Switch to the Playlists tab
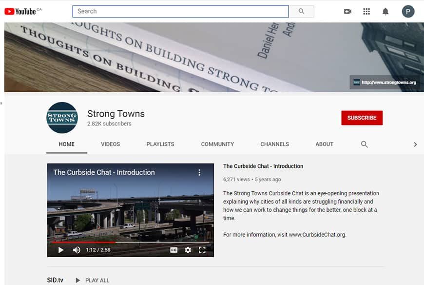The width and height of the screenshot is (424, 285). point(160,144)
